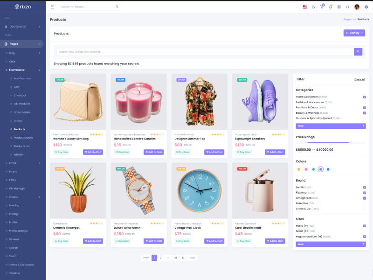Expand the Dashboards sidebar menu
The height and width of the screenshot is (280, 373).
coord(23,27)
